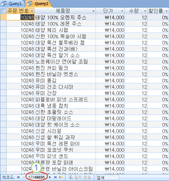The image size is (169, 181).
Task: Click the cell 태양 100% 오렌지 주스
Action: (x=65, y=17)
